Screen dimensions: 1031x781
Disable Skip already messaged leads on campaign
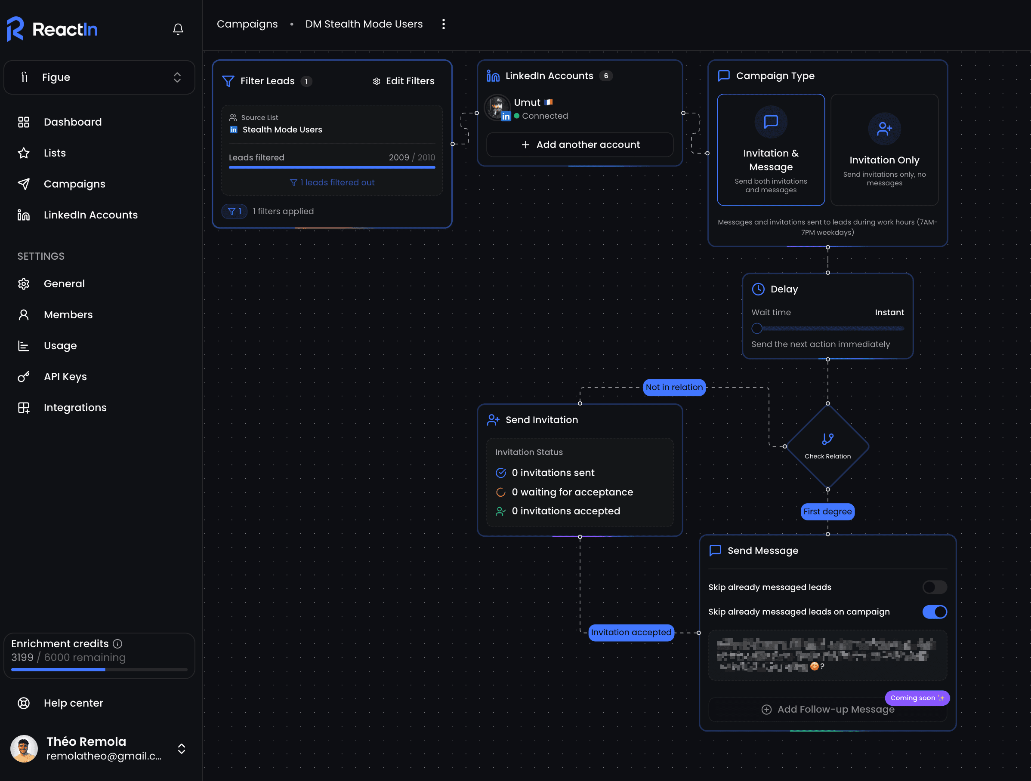[x=934, y=612]
